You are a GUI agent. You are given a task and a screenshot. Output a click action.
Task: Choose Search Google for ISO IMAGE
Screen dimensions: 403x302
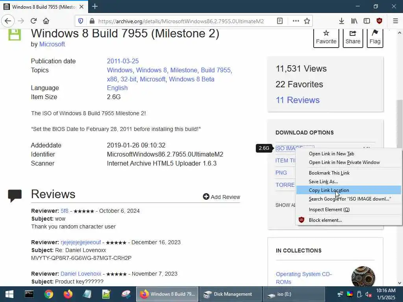pyautogui.click(x=349, y=199)
